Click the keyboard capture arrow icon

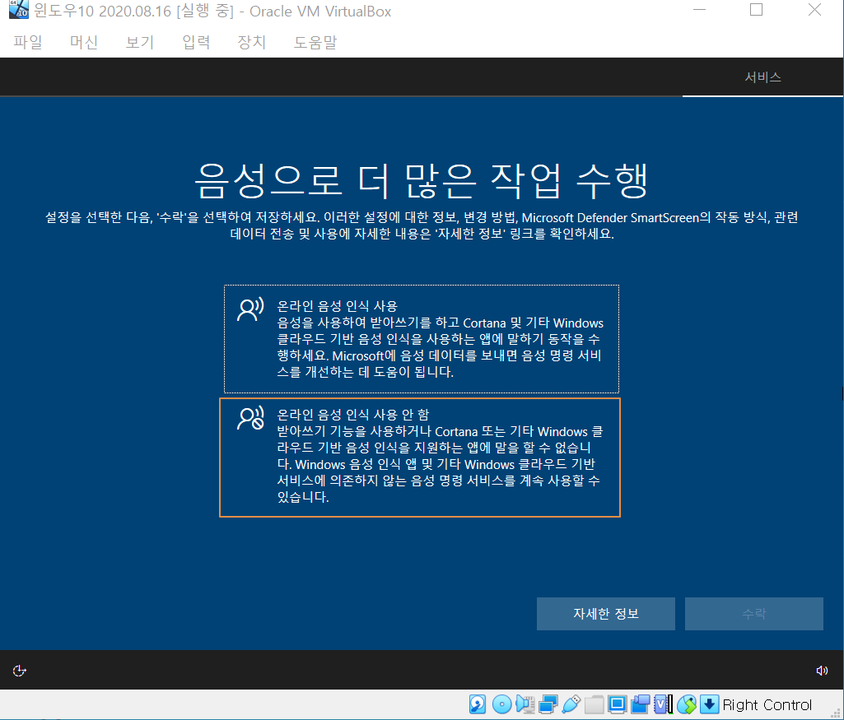[x=710, y=704]
